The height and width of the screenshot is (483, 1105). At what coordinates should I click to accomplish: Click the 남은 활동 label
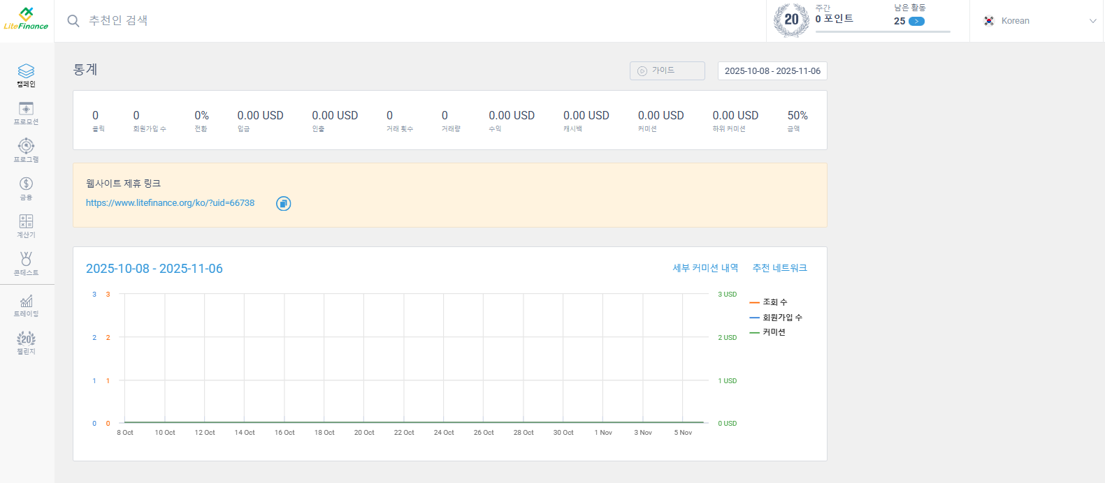pos(909,8)
